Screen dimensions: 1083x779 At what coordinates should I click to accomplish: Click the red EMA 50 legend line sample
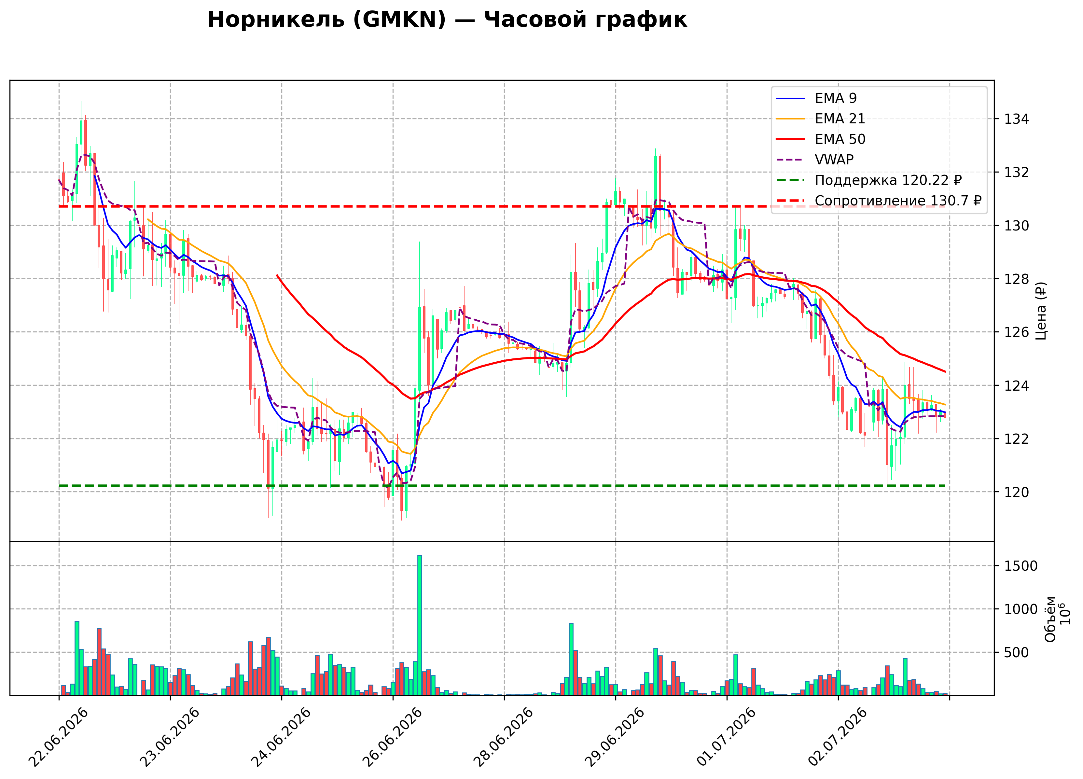point(791,139)
